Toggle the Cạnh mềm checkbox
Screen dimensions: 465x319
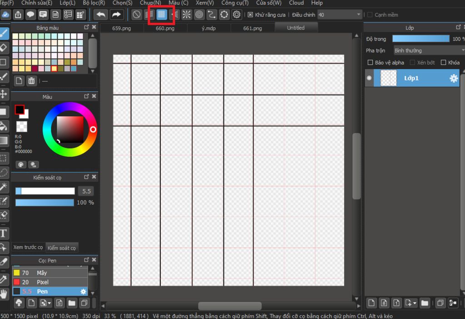[370, 15]
